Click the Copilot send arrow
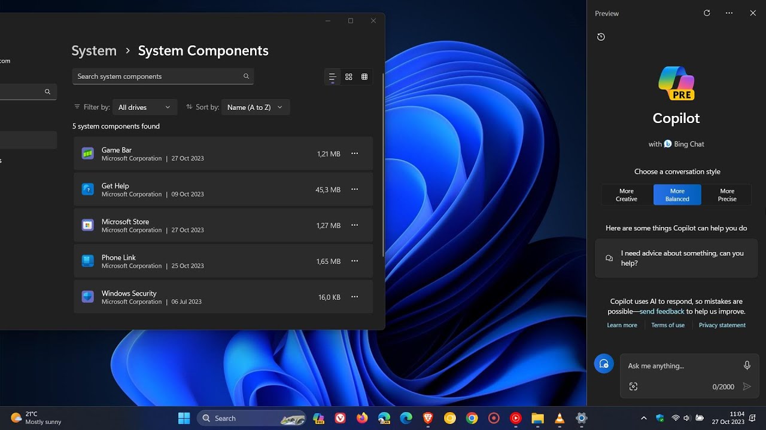Screen dimensions: 766x430 (x=746, y=386)
